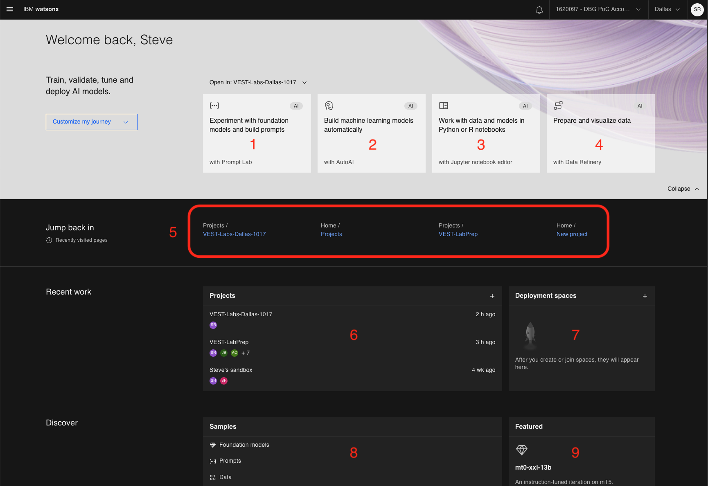
Task: Click the 2 h ago timestamp
Action: [485, 315]
